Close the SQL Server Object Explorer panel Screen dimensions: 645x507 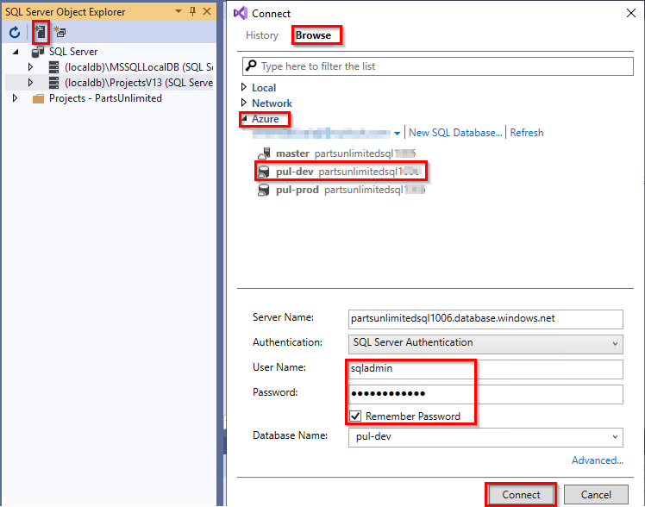tap(207, 11)
